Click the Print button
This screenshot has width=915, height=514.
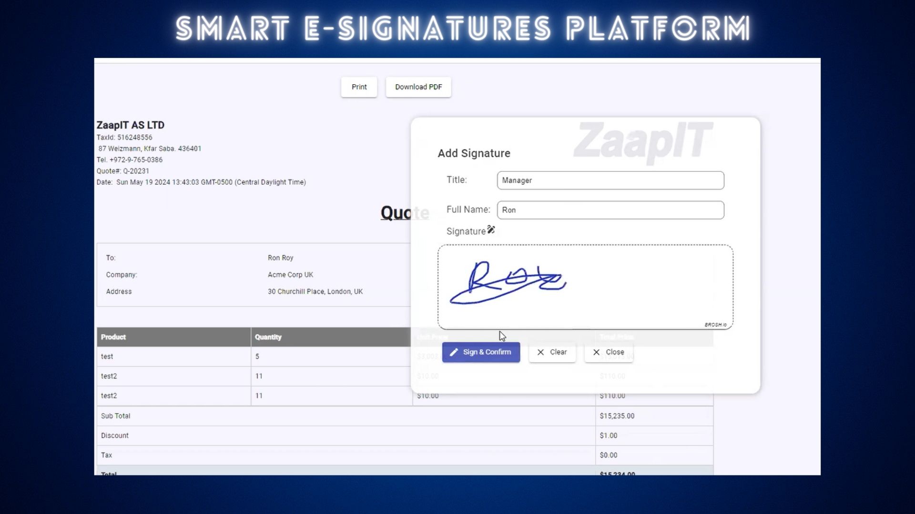359,87
